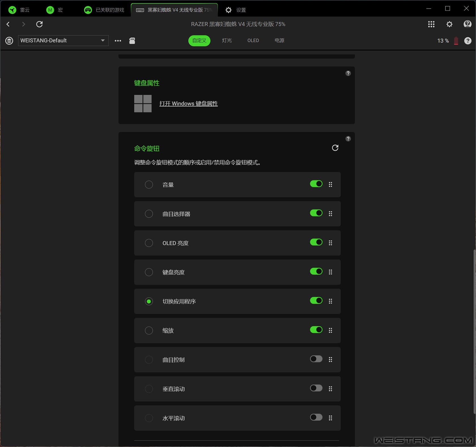
Task: Click the 曲目控制 mode label
Action: tap(173, 360)
